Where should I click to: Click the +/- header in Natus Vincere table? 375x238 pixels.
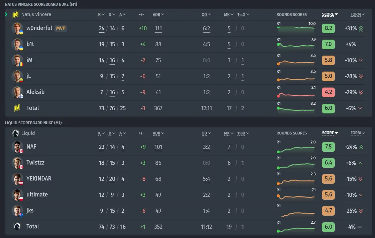tap(141, 15)
